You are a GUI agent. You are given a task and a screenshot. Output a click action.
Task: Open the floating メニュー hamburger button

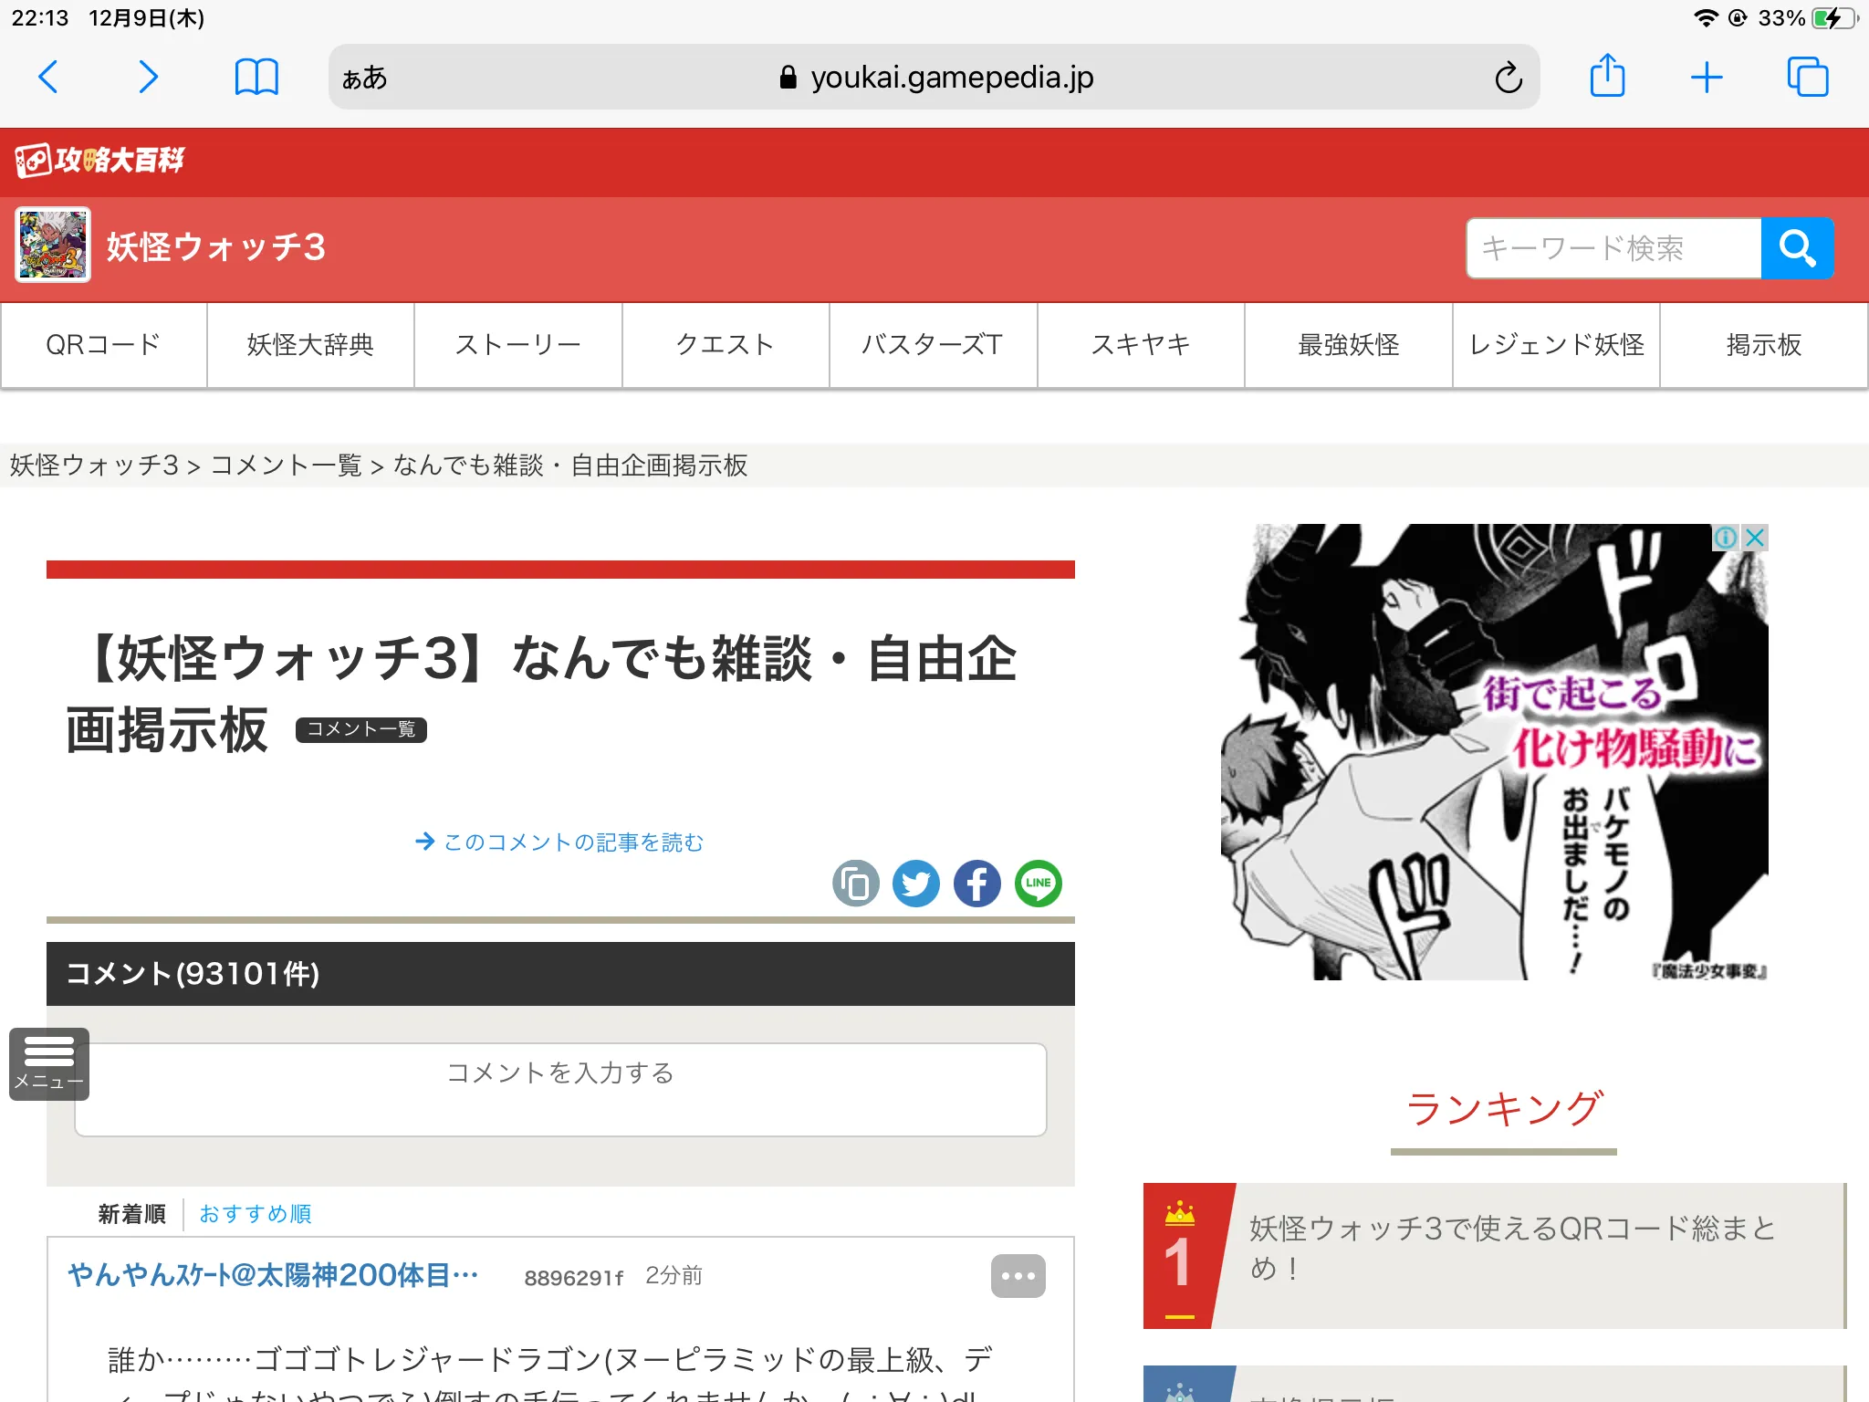[49, 1064]
